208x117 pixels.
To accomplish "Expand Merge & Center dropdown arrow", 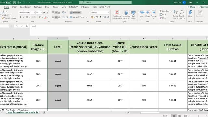I will [87, 17].
